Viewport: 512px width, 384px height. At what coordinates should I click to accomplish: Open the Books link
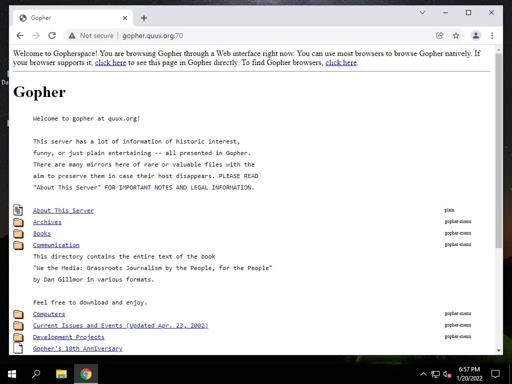coord(42,233)
